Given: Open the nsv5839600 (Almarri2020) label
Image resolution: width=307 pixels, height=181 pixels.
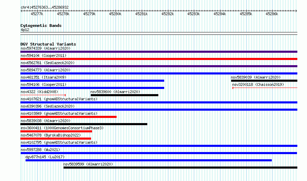Looking at the screenshot, I should pyautogui.click(x=115, y=92).
